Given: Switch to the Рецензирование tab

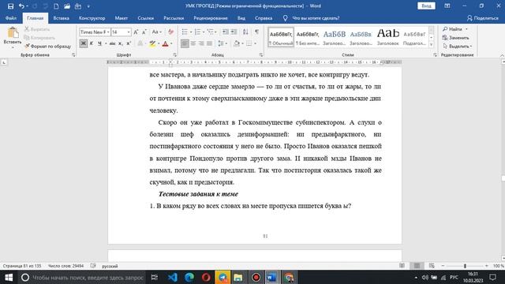Looking at the screenshot, I should click(211, 18).
